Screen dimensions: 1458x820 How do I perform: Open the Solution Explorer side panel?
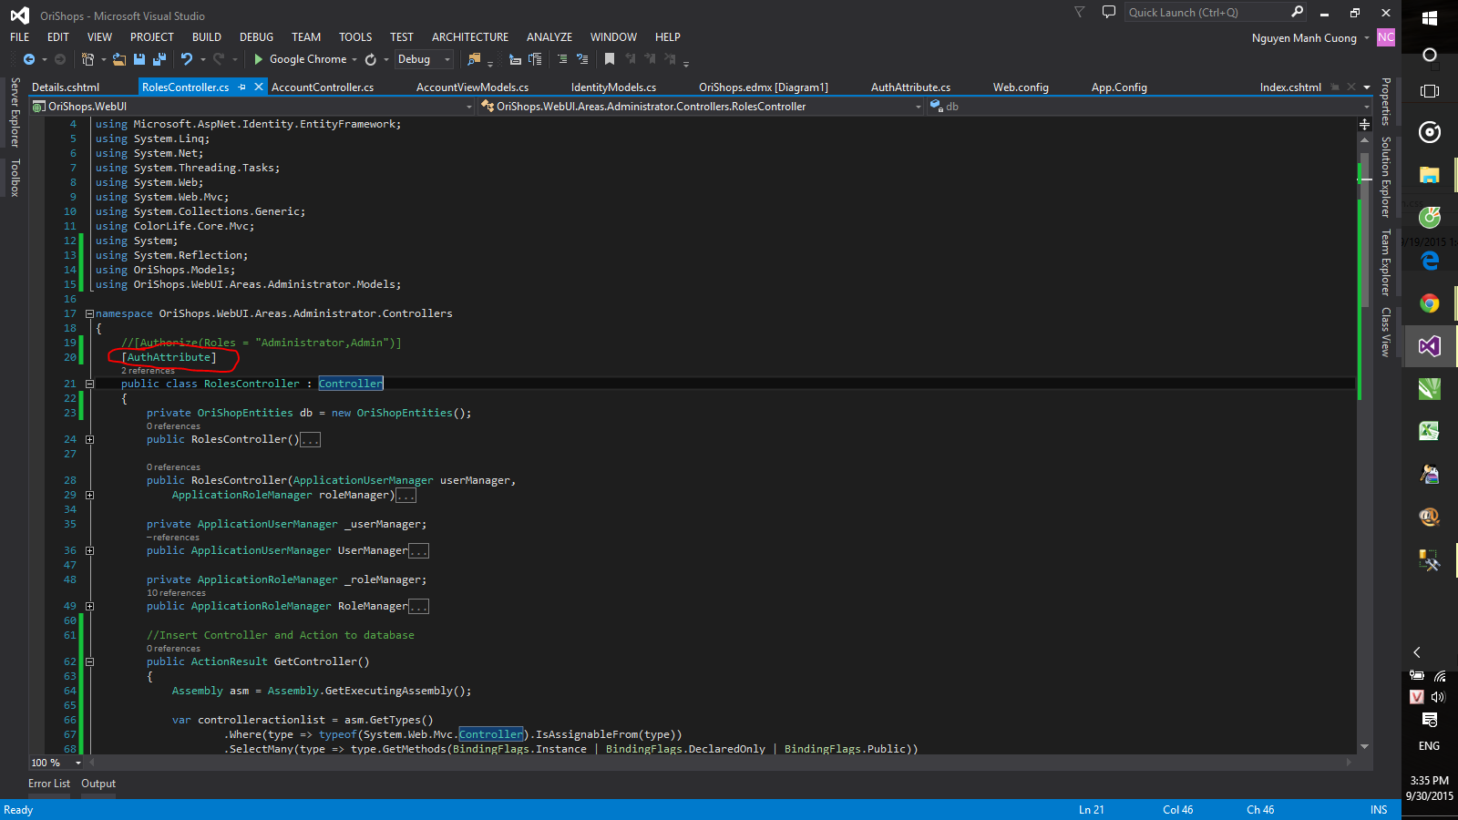point(1385,177)
